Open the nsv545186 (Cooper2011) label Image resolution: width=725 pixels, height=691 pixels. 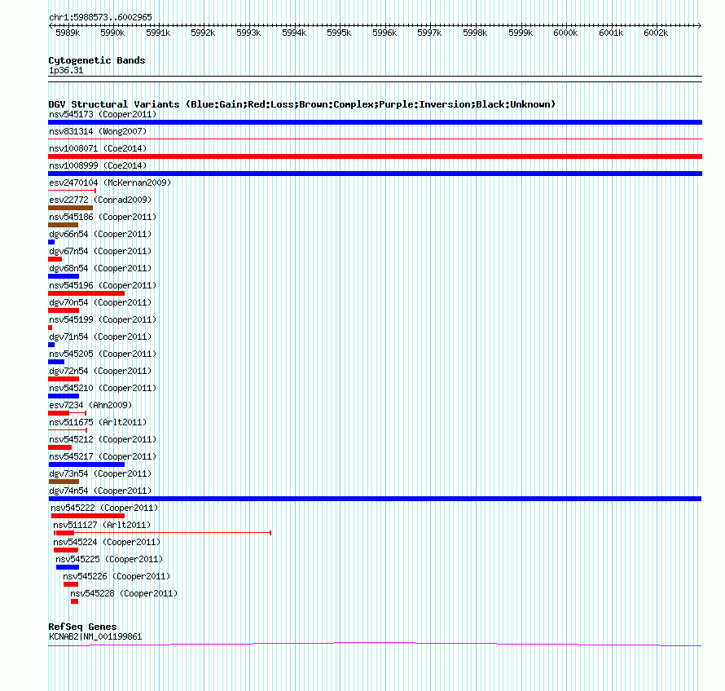pos(103,217)
